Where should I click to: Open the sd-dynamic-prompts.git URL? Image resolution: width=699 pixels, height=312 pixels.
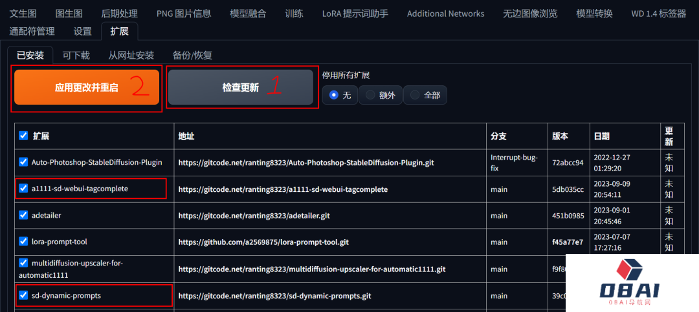coord(274,296)
